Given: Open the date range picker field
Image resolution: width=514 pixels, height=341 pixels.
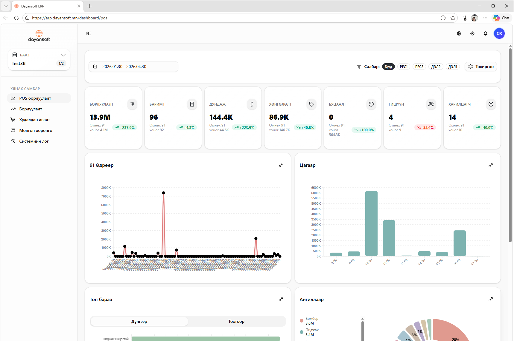Looking at the screenshot, I should click(133, 67).
